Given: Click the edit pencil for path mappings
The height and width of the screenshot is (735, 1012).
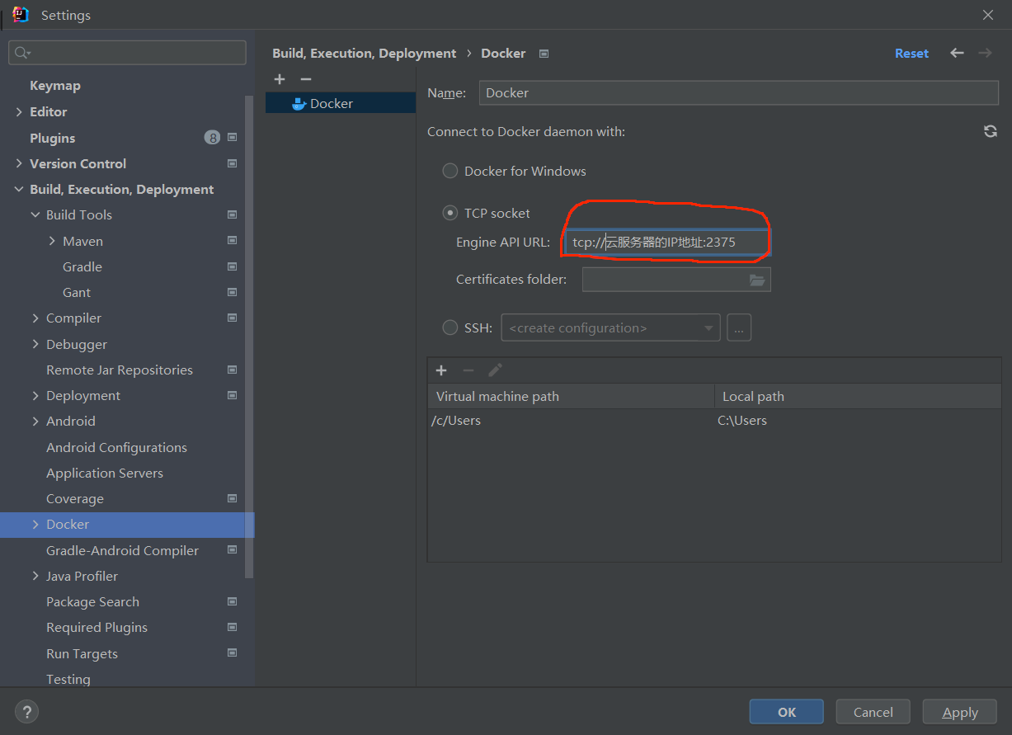Looking at the screenshot, I should click(496, 370).
